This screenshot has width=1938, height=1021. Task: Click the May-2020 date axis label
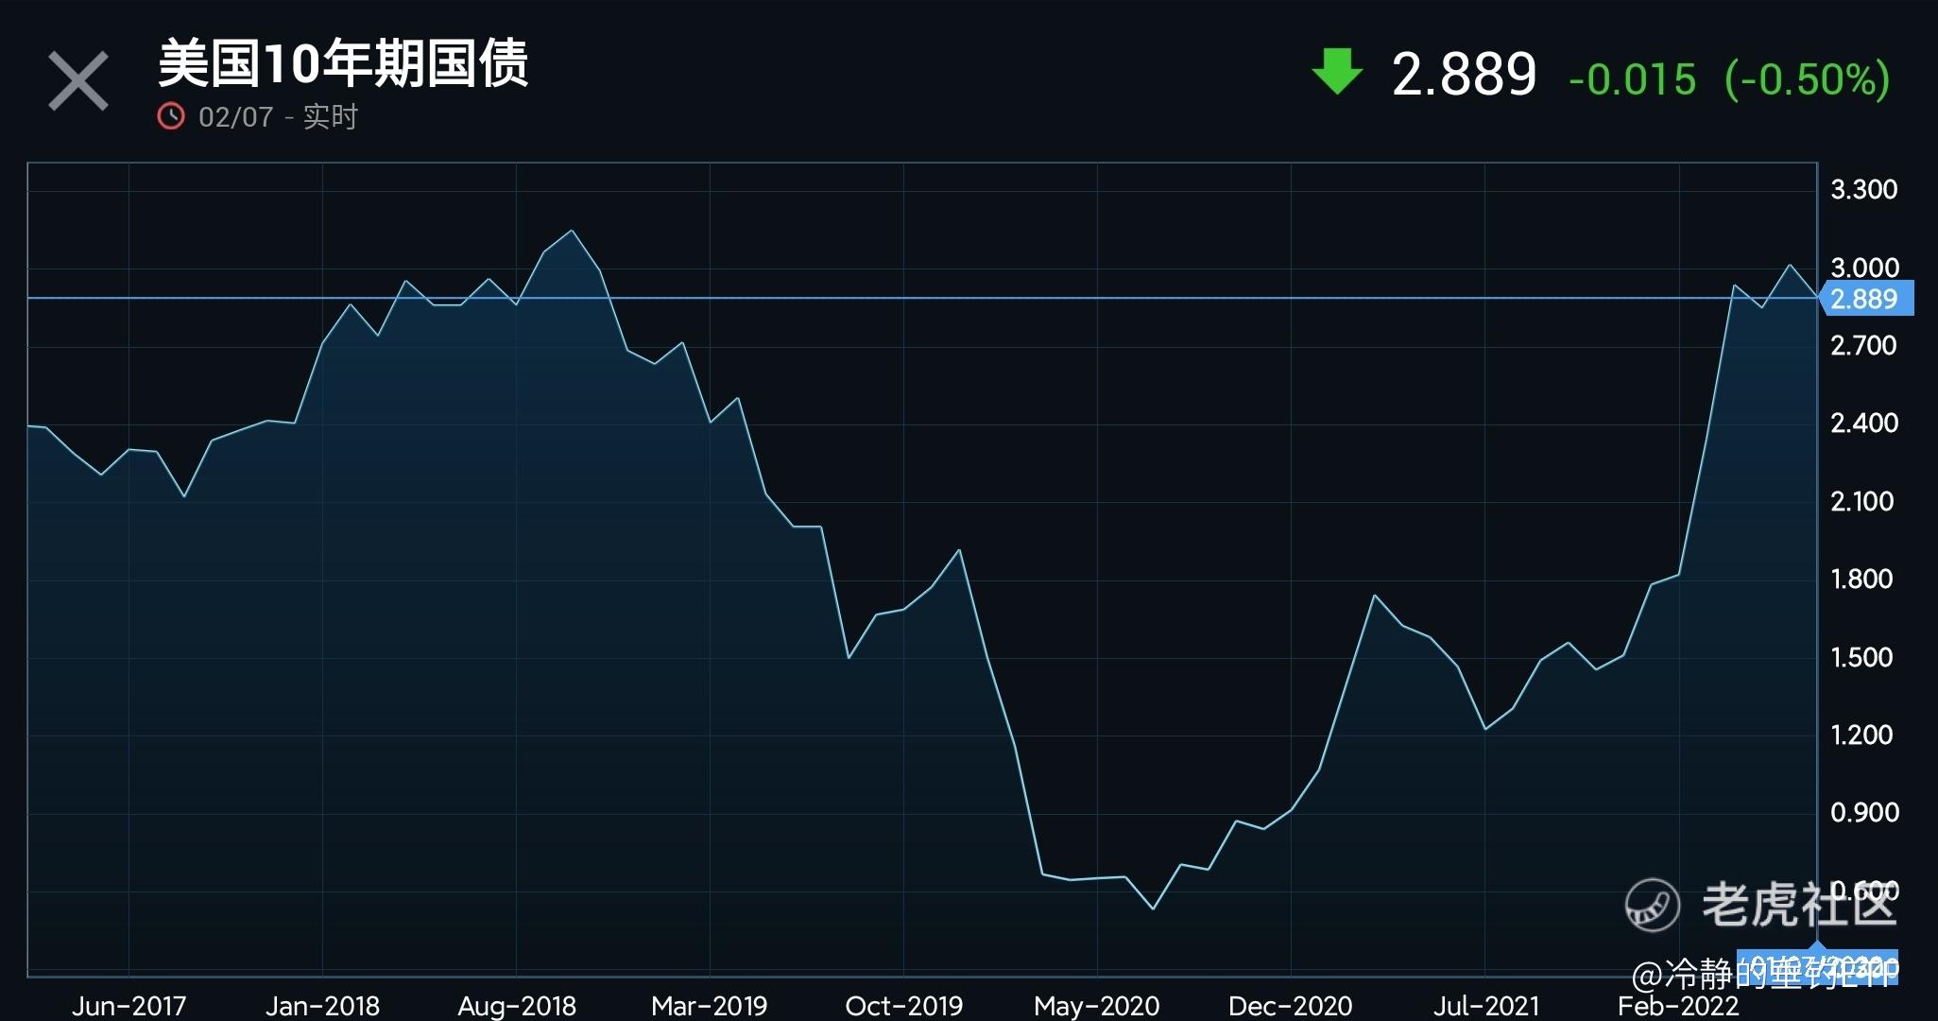coord(1097,1005)
